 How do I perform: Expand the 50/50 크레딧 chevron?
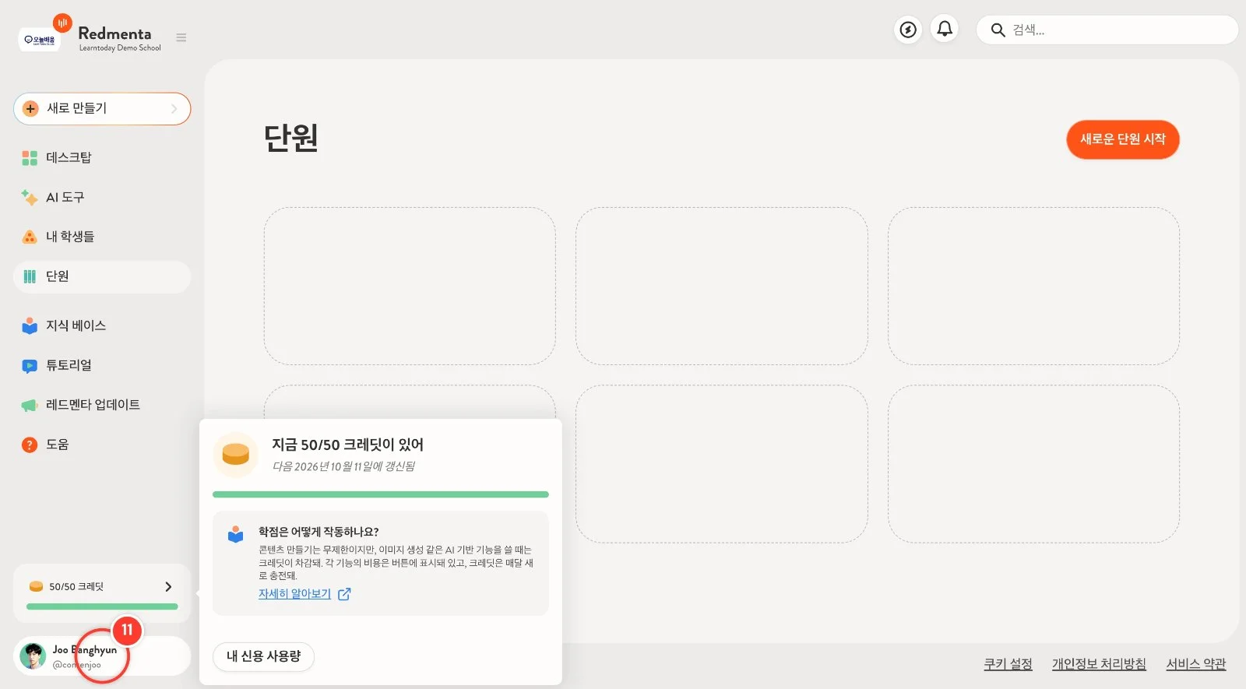[x=168, y=587]
